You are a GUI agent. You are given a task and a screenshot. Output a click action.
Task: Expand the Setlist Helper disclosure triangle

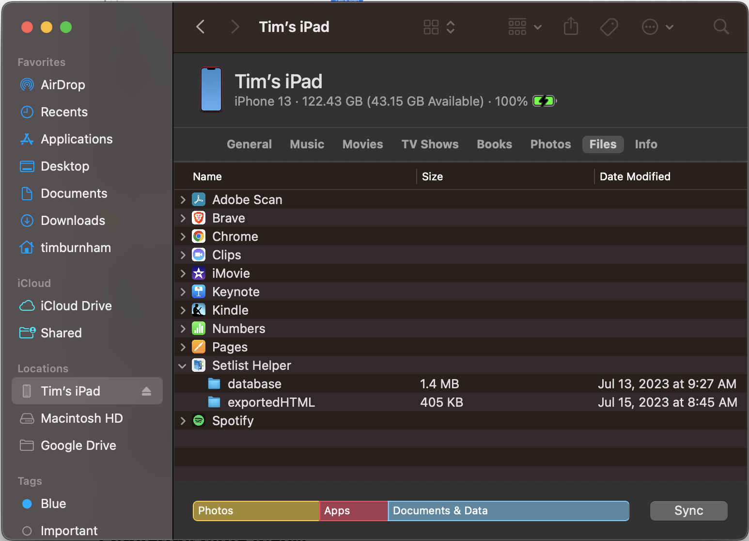tap(182, 366)
